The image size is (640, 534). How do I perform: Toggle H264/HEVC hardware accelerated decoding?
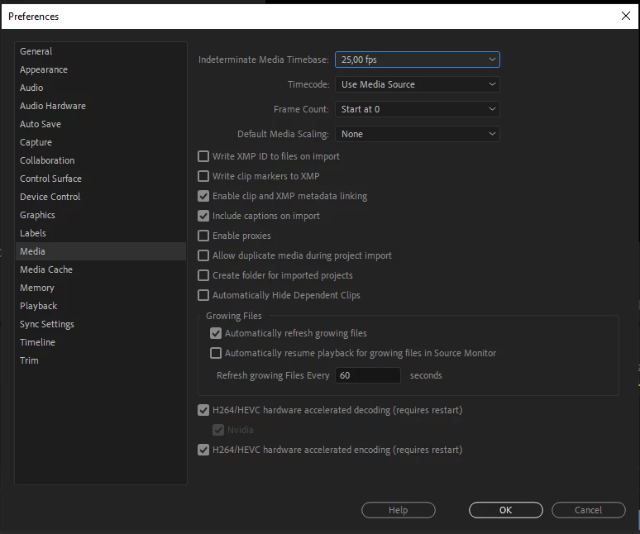pos(203,410)
